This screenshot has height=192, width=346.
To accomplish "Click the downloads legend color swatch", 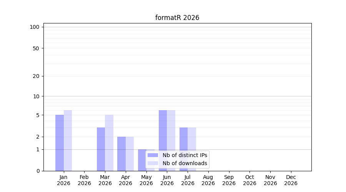I will pyautogui.click(x=153, y=163).
